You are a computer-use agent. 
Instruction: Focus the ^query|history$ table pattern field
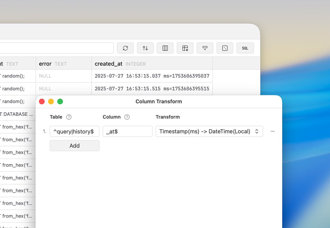pyautogui.click(x=75, y=131)
